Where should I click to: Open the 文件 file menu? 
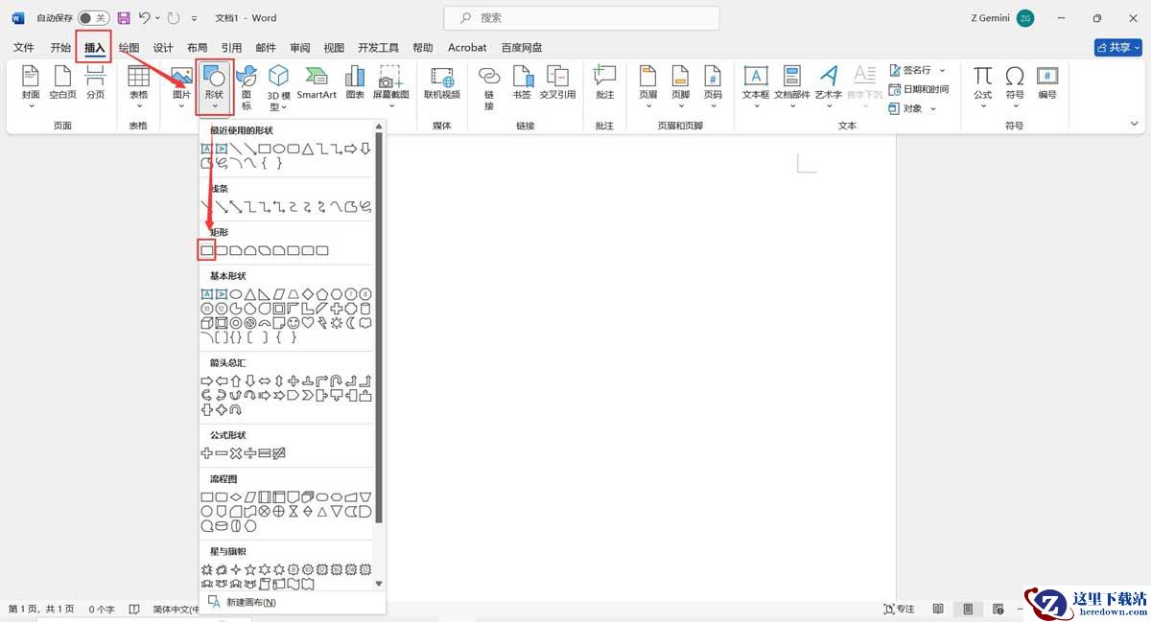(x=24, y=47)
